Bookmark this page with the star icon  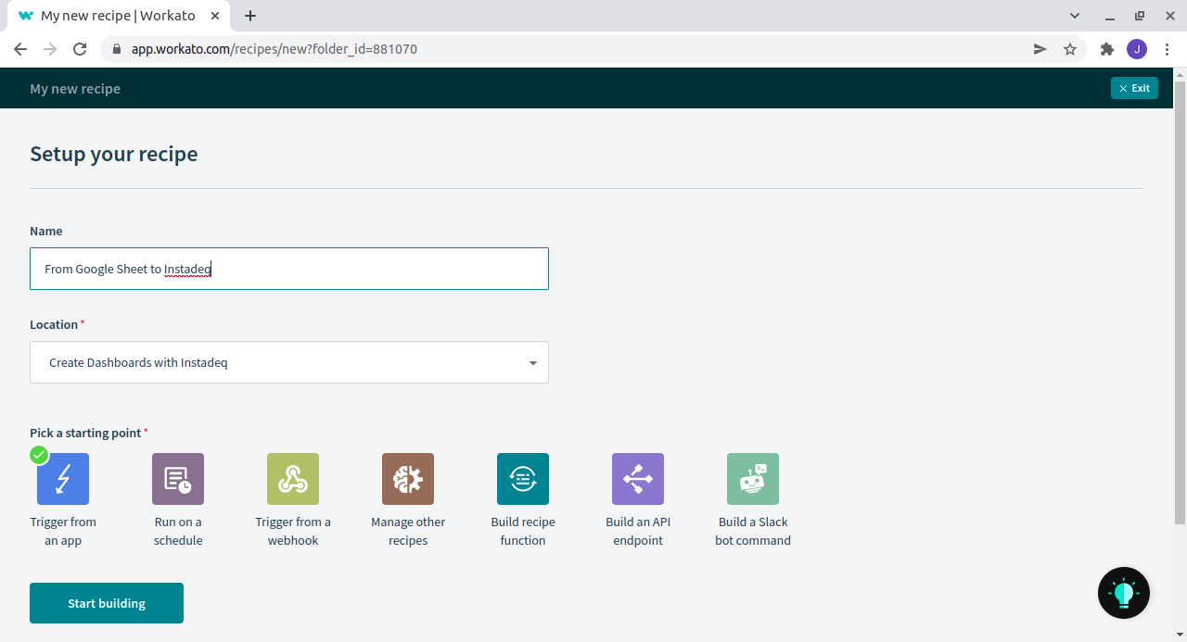click(x=1070, y=49)
